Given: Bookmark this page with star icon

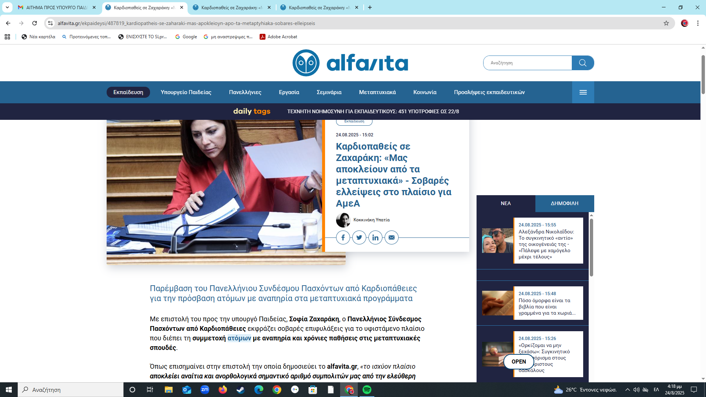Looking at the screenshot, I should pyautogui.click(x=666, y=23).
